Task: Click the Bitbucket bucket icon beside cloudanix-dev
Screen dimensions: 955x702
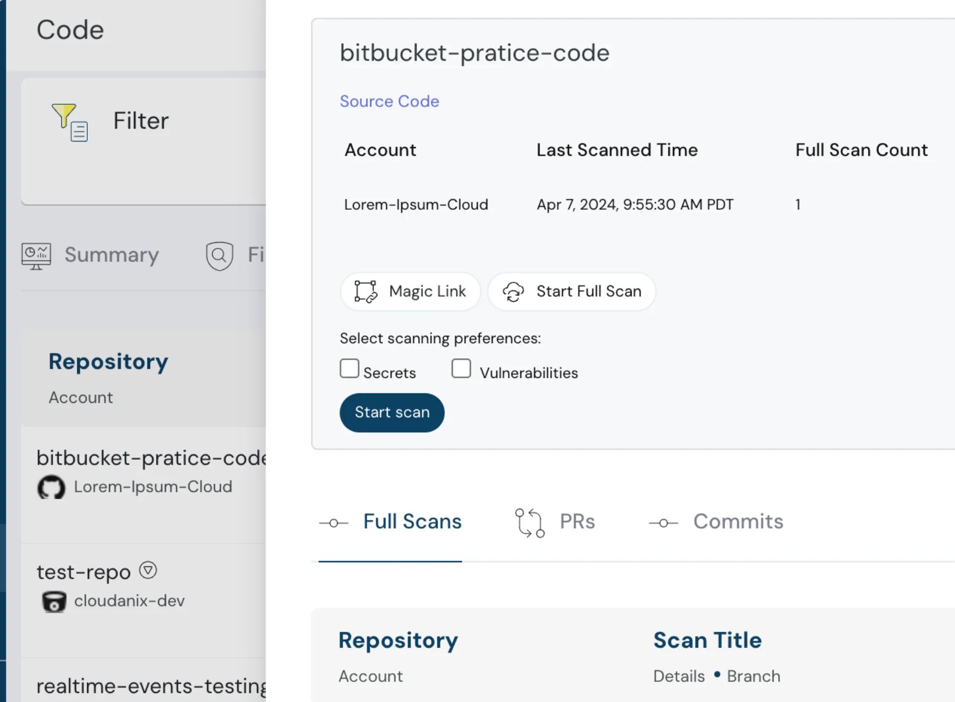Action: coord(54,600)
